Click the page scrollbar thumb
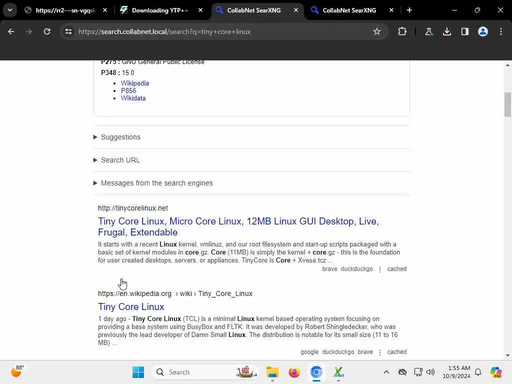Viewport: 512px width, 384px height. [x=507, y=104]
